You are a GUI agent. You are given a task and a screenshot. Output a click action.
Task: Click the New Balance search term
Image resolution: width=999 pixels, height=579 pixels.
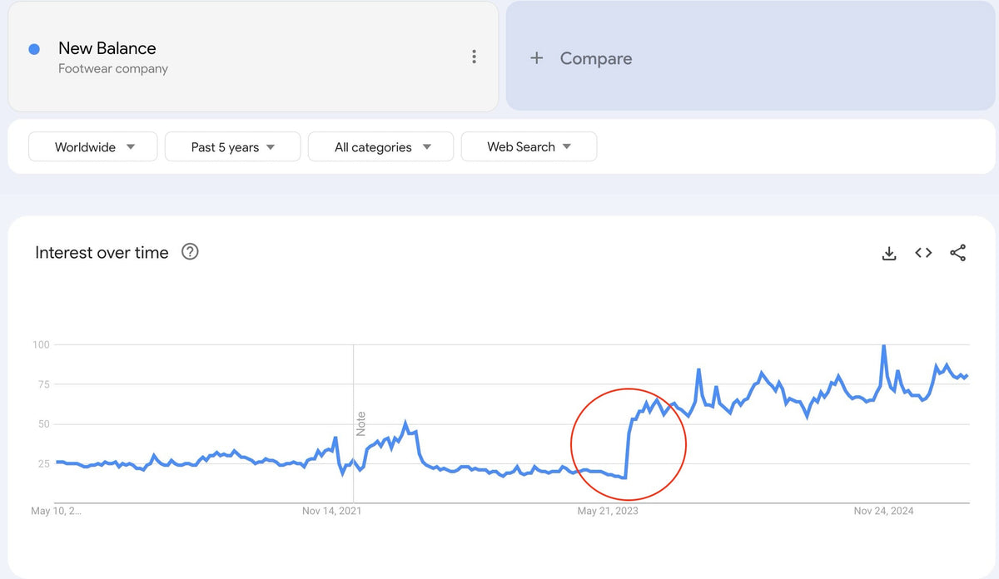[107, 48]
